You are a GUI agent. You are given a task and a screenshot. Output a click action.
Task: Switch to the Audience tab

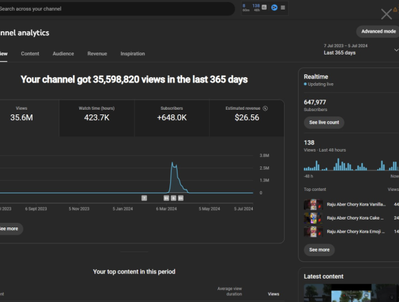pyautogui.click(x=63, y=54)
